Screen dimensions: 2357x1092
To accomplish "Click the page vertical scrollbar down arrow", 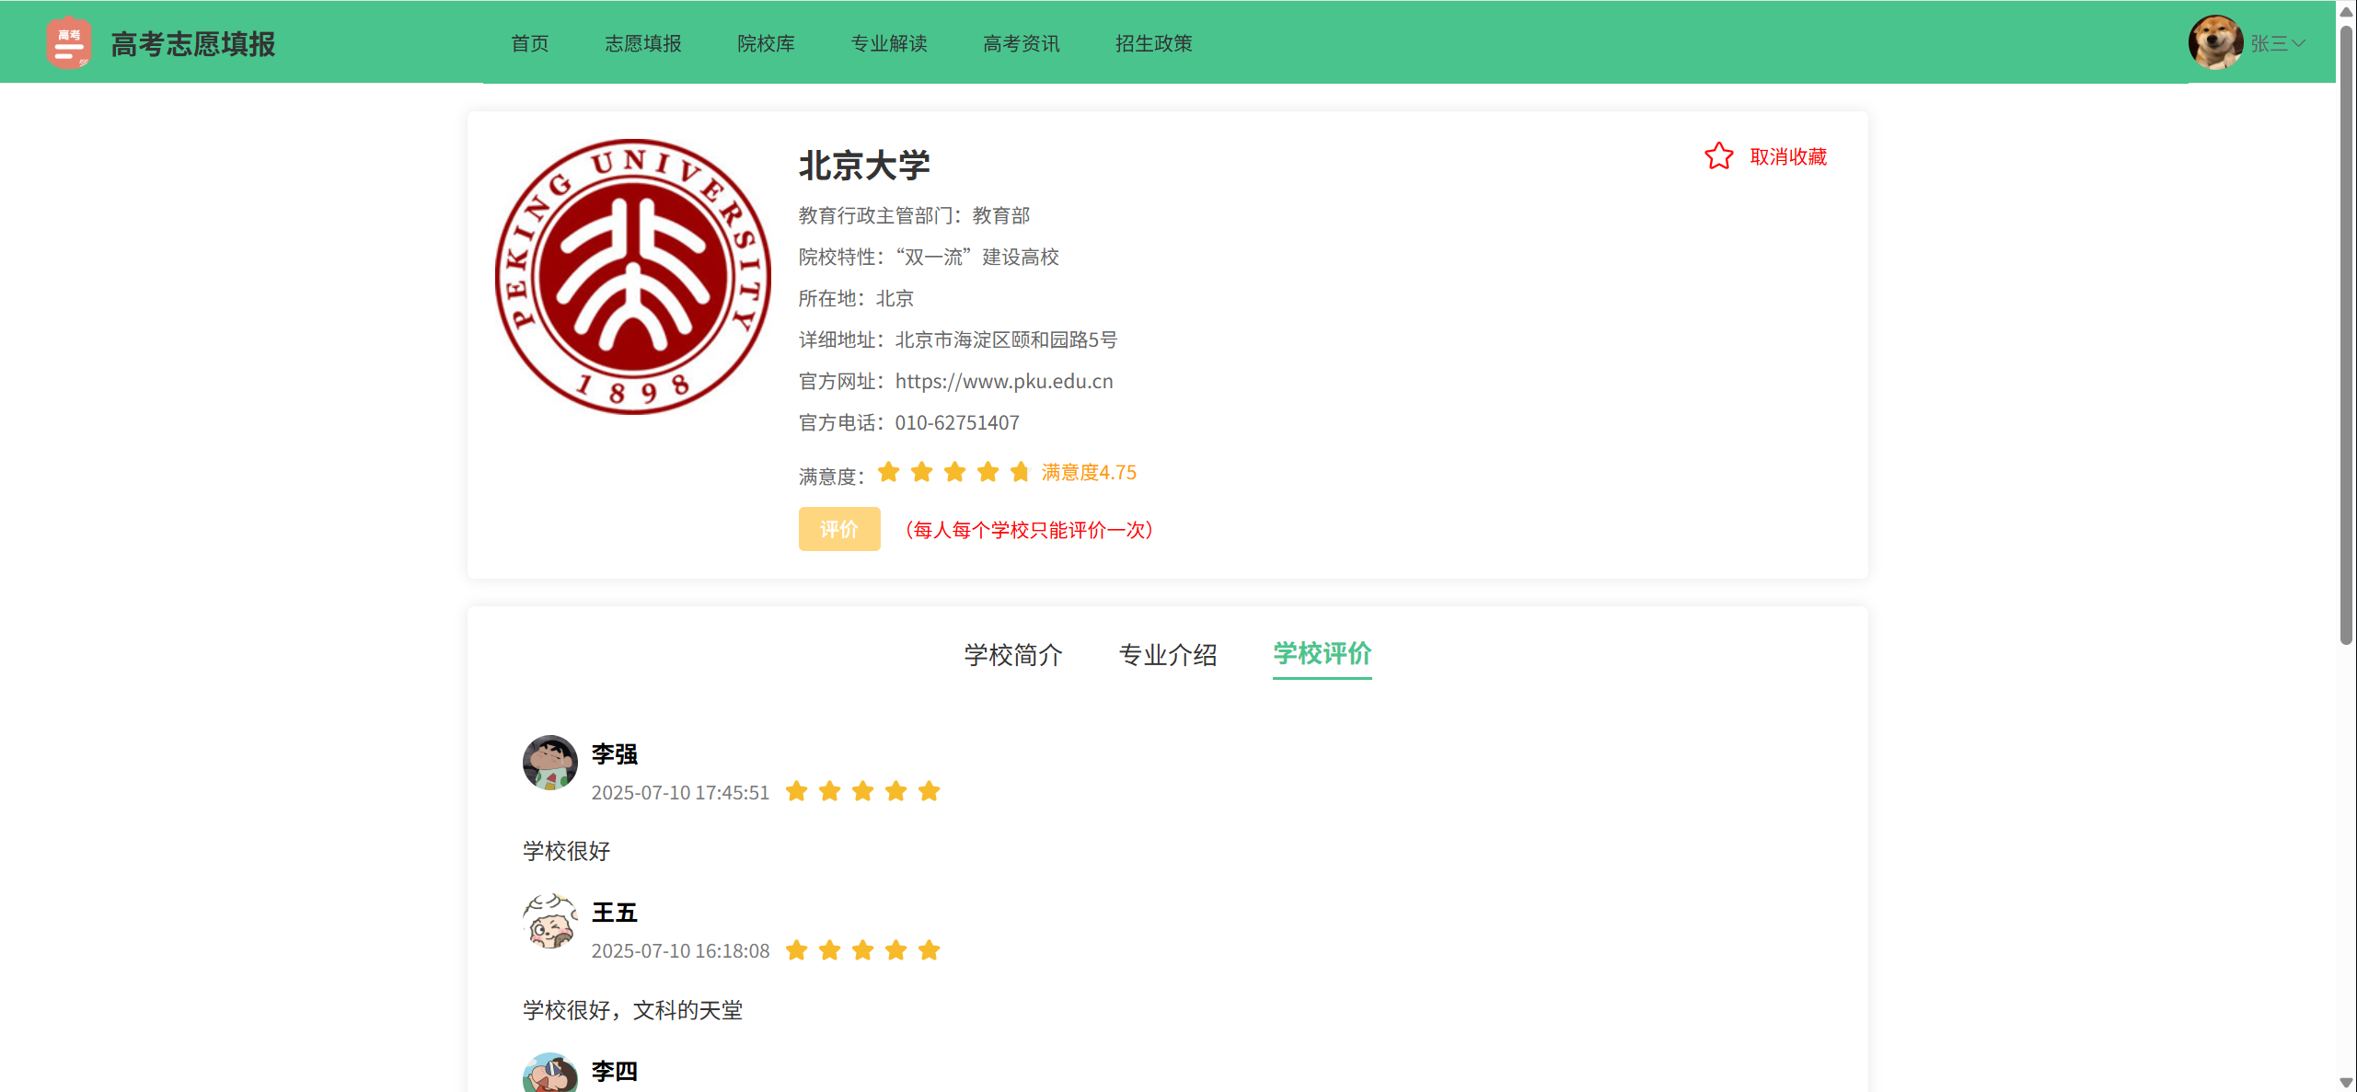I will click(2346, 1083).
